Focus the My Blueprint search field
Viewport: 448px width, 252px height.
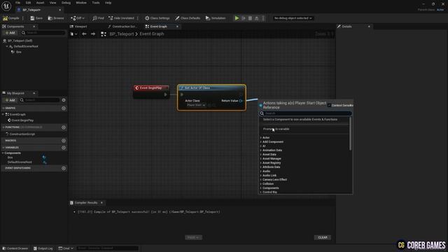click(40, 100)
